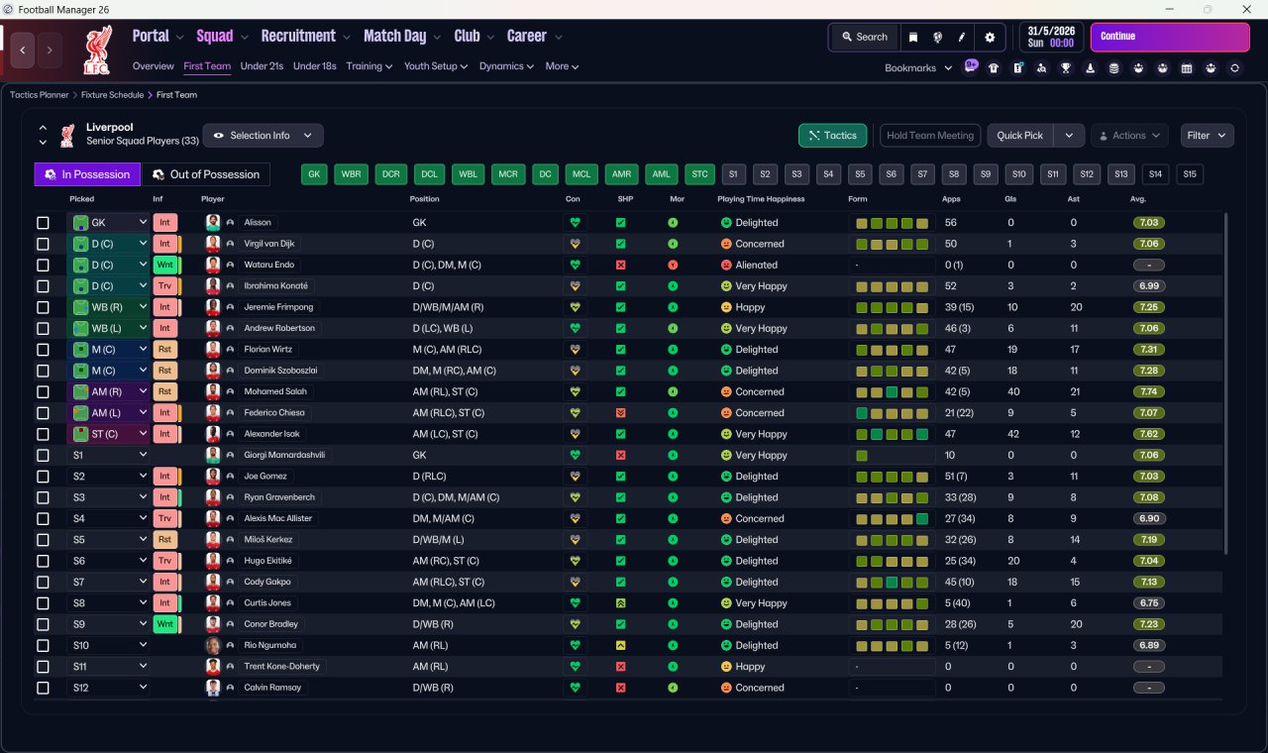
Task: Click the bookmark icon beside Search
Action: (x=913, y=37)
